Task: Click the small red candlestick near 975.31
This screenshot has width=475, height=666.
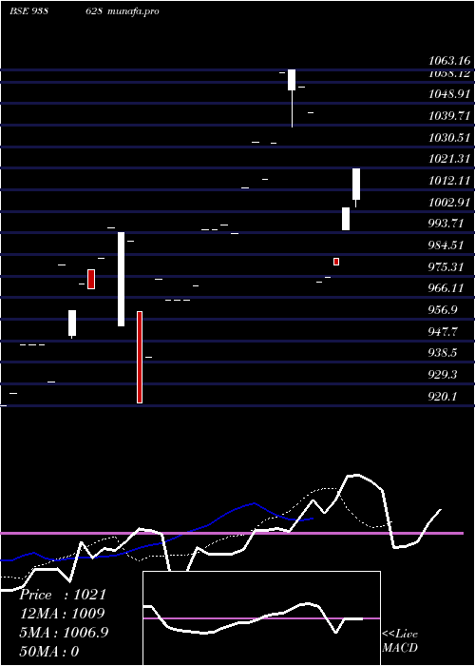Action: [x=336, y=262]
